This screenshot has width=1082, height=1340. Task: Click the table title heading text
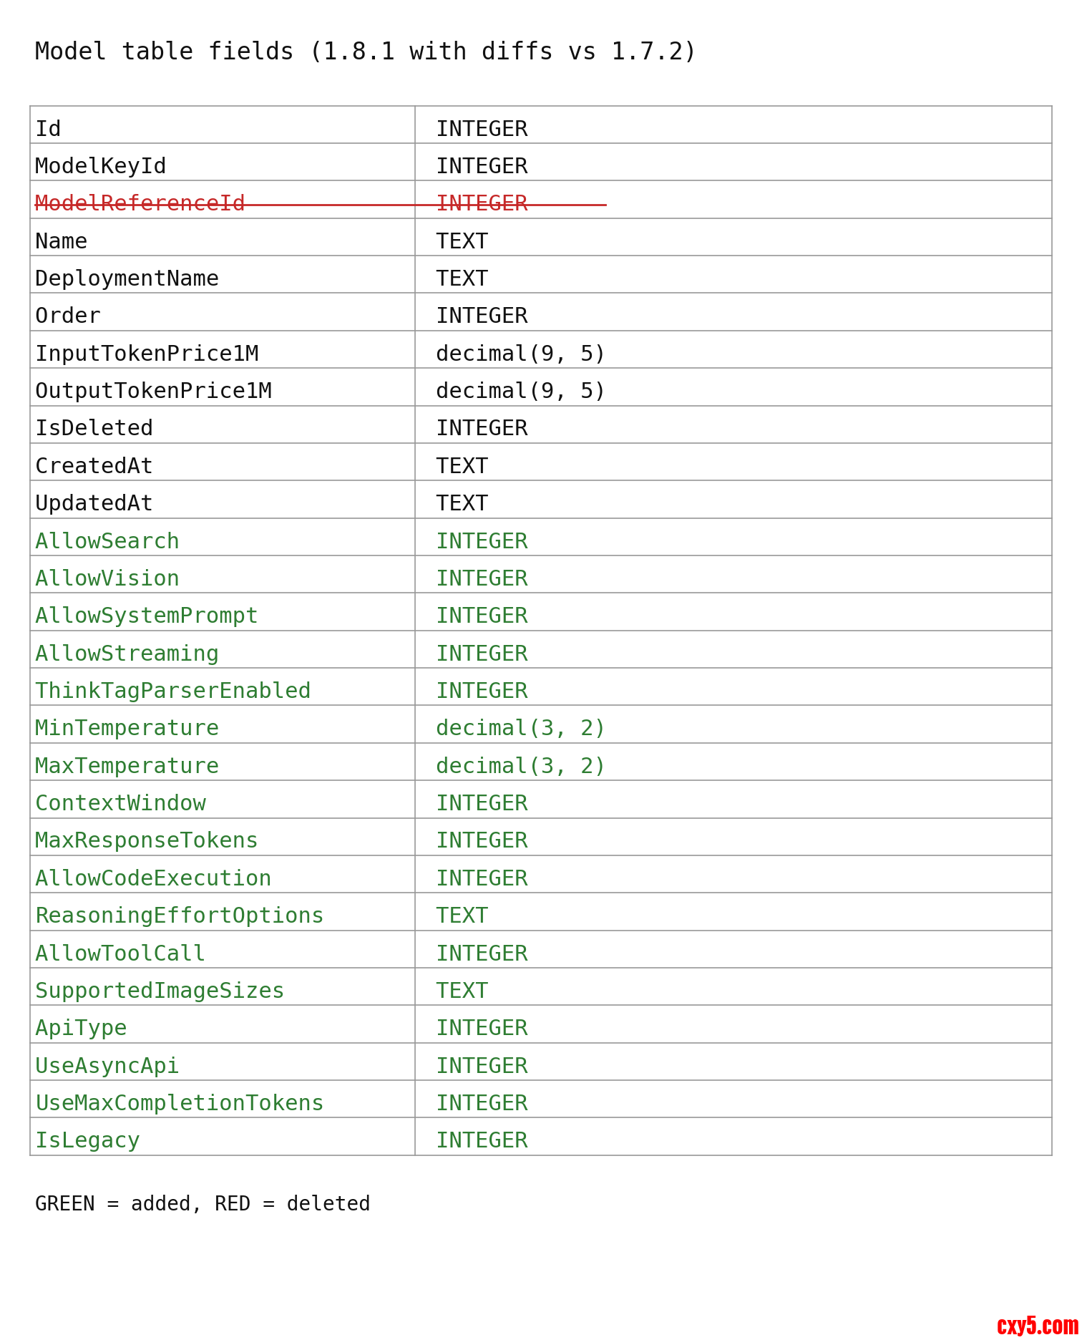(365, 52)
